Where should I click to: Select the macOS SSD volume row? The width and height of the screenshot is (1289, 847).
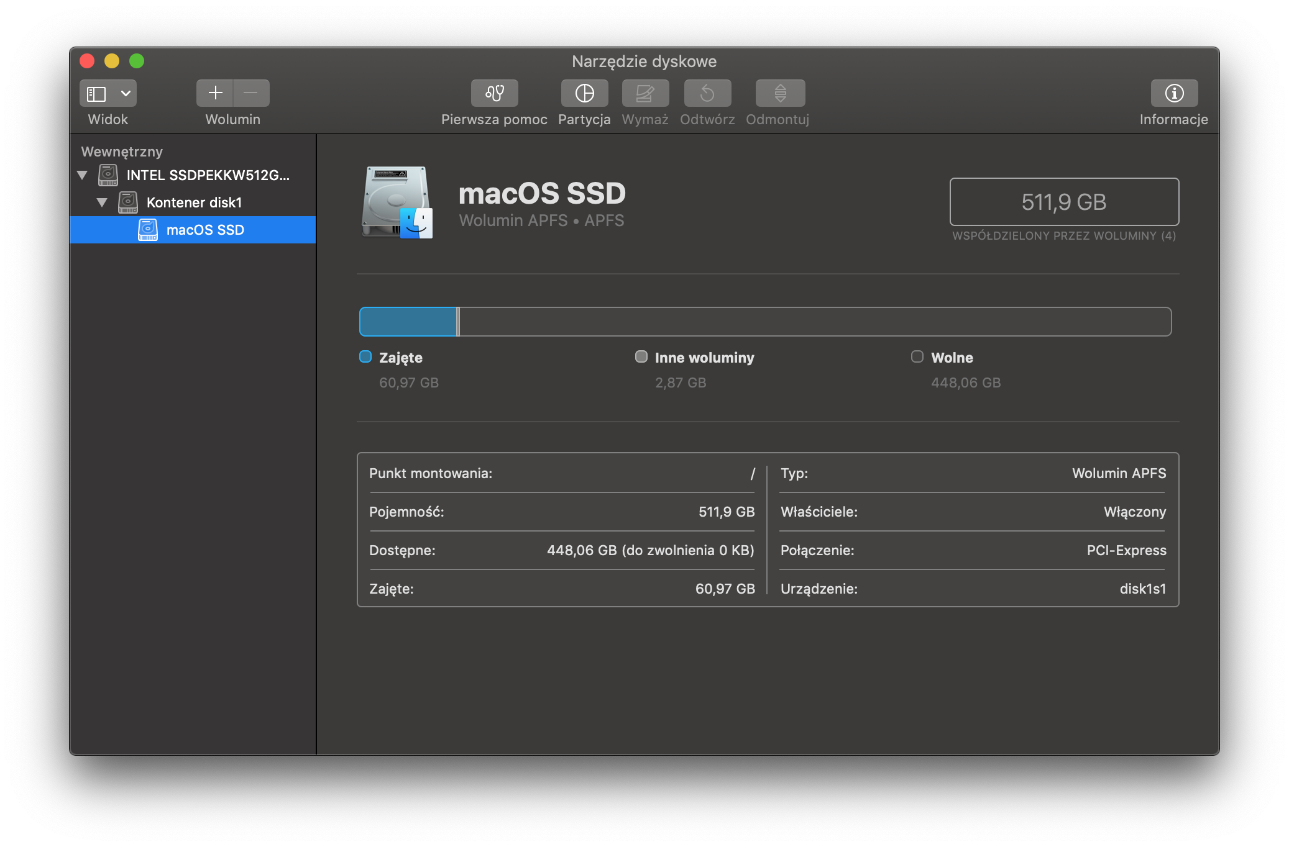click(193, 230)
